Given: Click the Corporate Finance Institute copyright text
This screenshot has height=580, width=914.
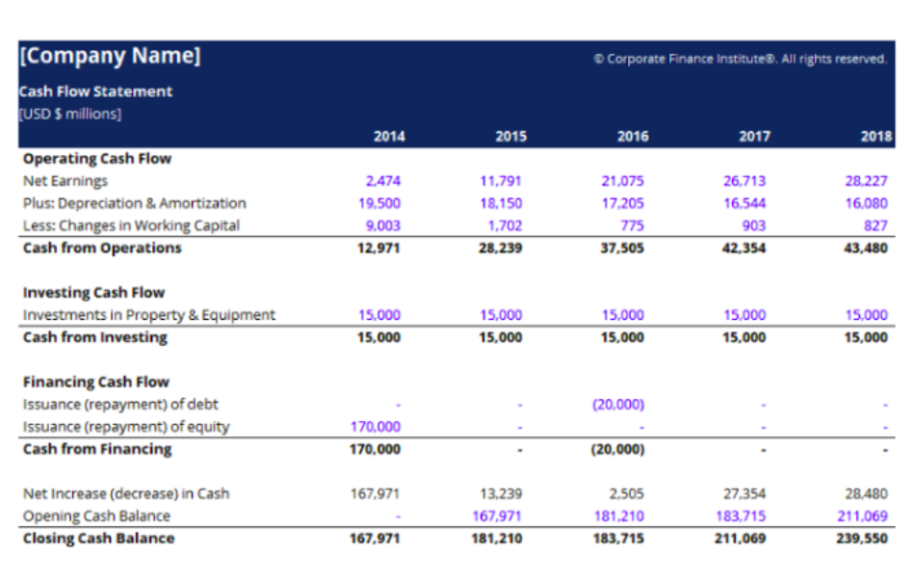Looking at the screenshot, I should [740, 58].
